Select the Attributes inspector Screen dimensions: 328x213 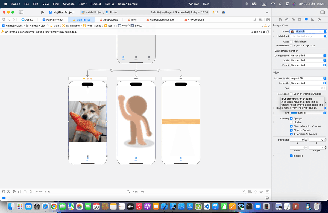(x=306, y=20)
